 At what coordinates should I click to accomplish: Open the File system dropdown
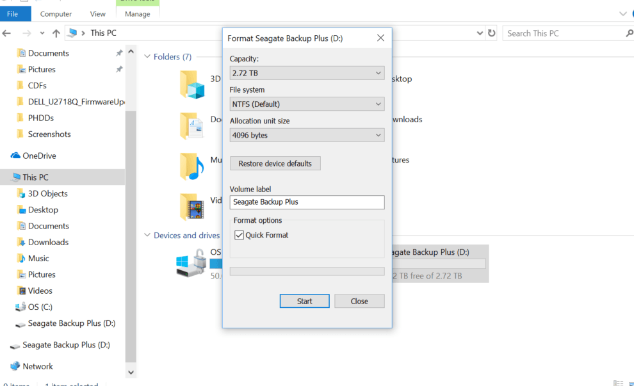coord(307,104)
